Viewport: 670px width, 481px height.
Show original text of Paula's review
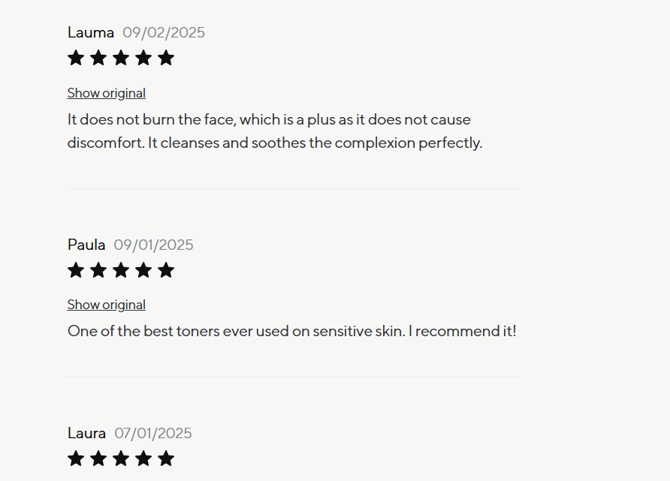pyautogui.click(x=107, y=305)
